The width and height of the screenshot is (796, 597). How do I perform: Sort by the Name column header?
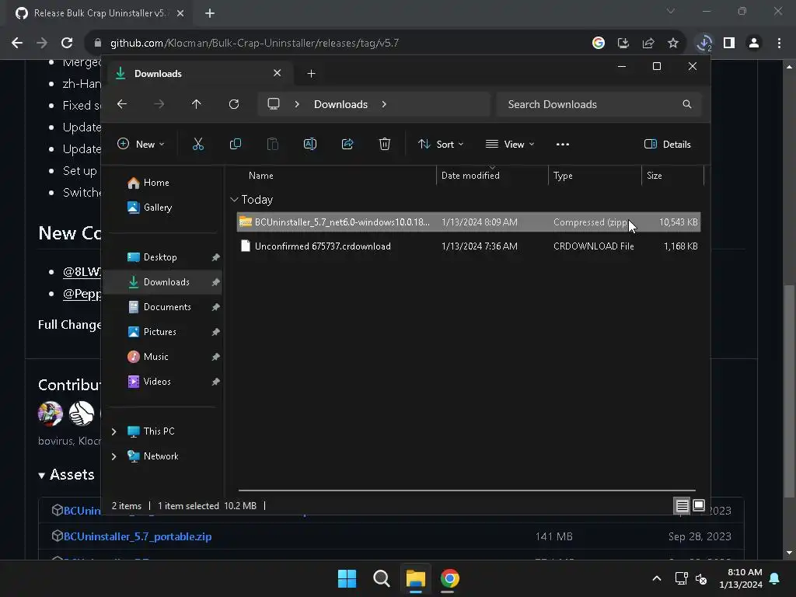coord(335,176)
